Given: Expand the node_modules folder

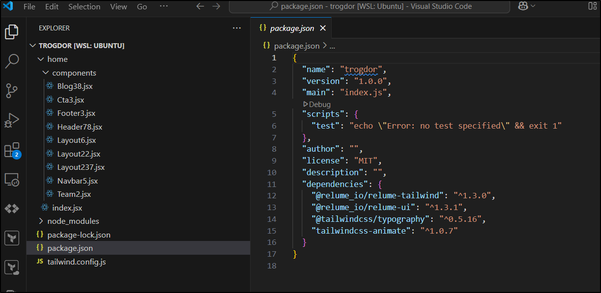Looking at the screenshot, I should pyautogui.click(x=41, y=221).
